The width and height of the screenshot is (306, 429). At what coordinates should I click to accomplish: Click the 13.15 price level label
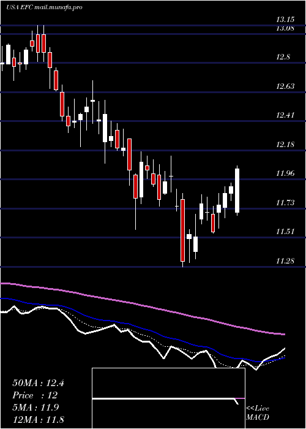point(285,20)
